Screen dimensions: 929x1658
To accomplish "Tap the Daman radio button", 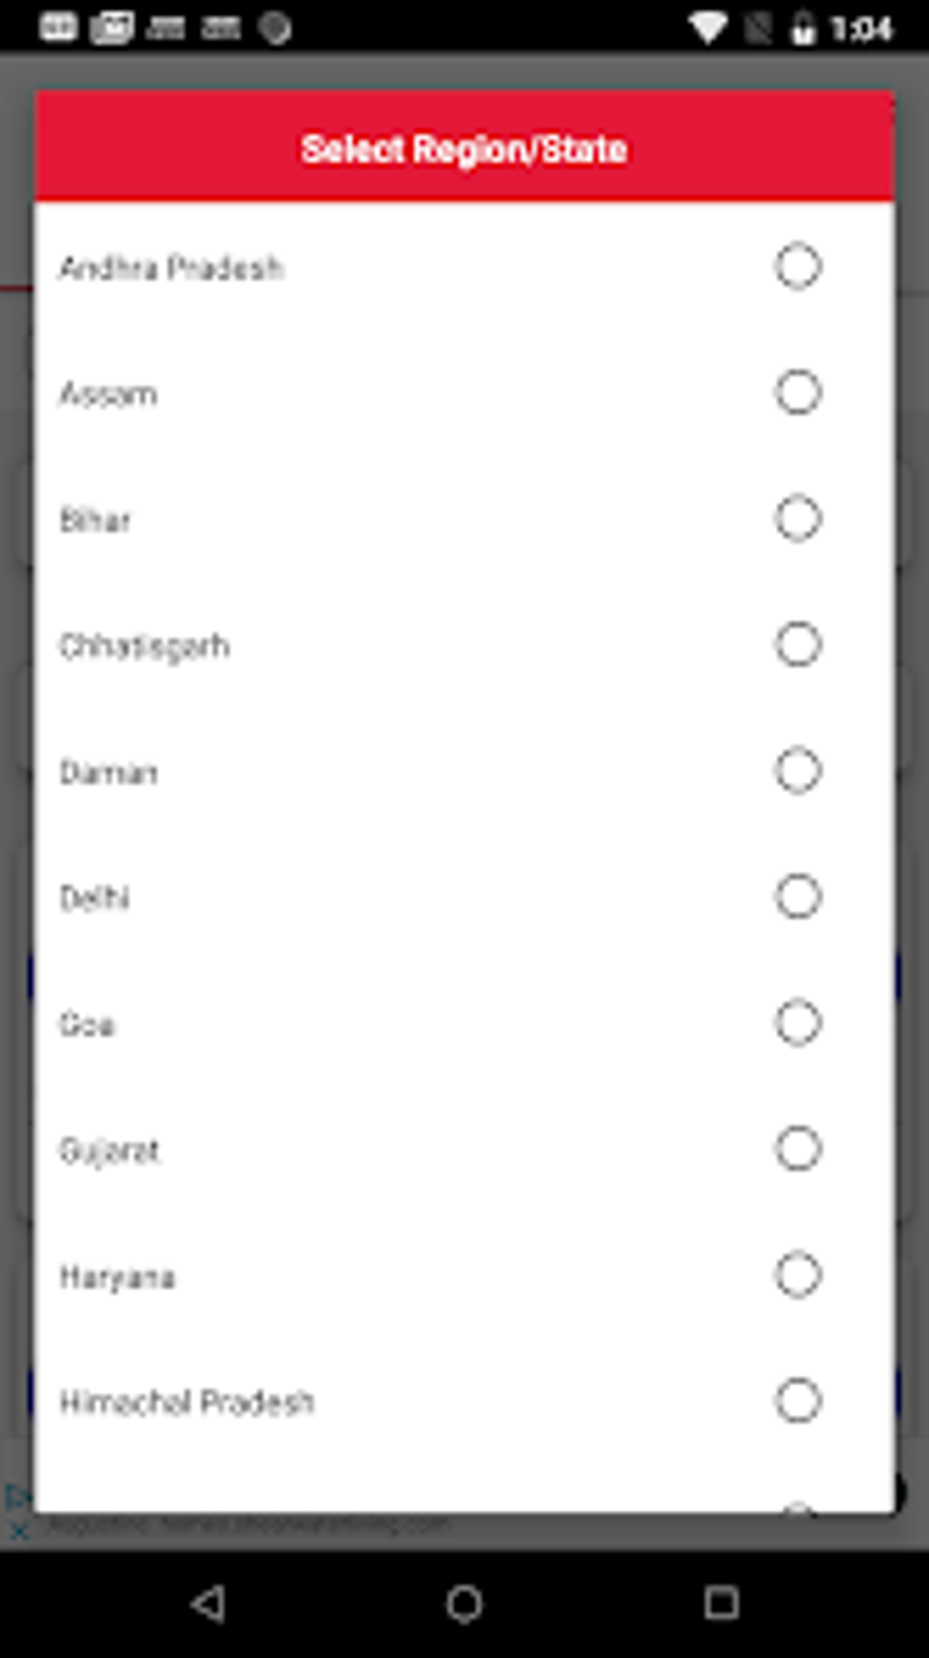I will point(798,771).
